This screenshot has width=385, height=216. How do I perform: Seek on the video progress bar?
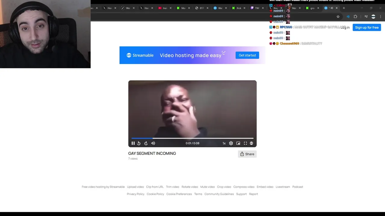click(192, 138)
